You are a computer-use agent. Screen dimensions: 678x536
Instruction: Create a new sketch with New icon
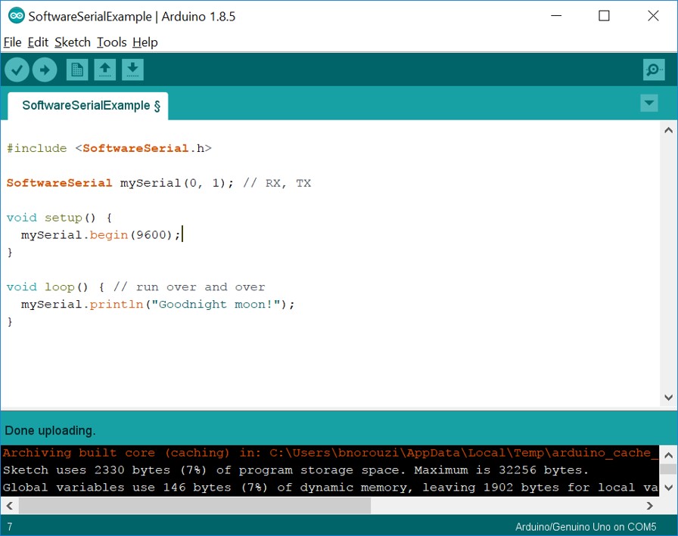(77, 70)
